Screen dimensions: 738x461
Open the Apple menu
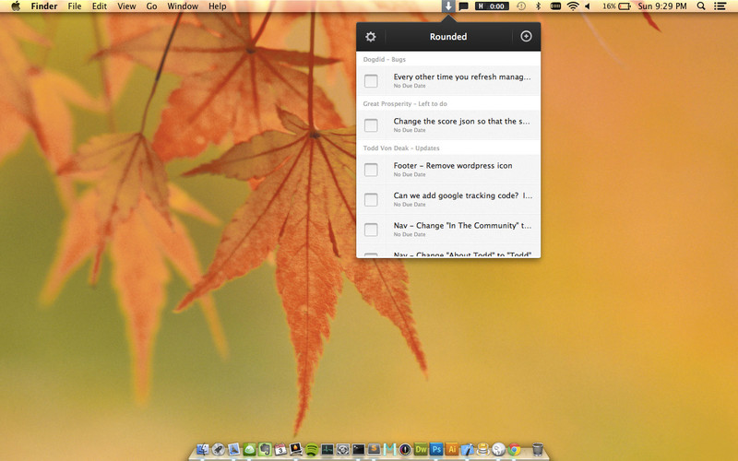click(16, 6)
